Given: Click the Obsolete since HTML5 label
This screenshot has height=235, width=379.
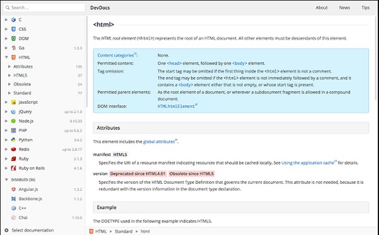Looking at the screenshot, I should tap(191, 174).
